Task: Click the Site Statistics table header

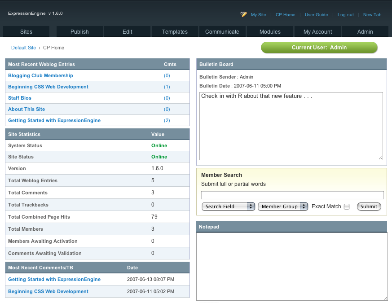Action: coord(24,134)
